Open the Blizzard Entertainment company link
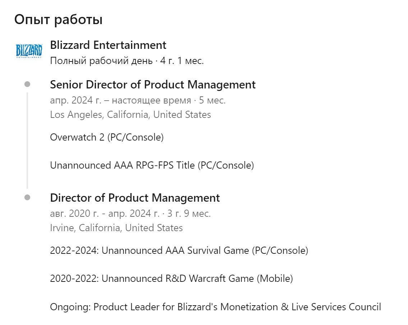The height and width of the screenshot is (325, 408). pos(108,45)
